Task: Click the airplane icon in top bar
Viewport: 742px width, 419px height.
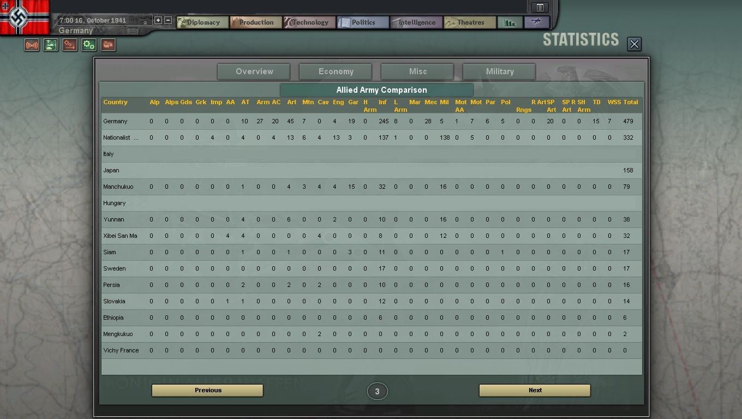Action: pos(537,22)
